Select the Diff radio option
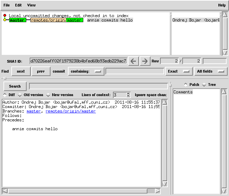 click(5, 95)
